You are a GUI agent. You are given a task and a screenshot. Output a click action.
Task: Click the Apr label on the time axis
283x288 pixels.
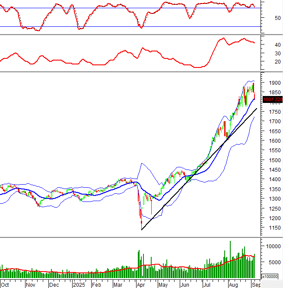tap(141, 285)
